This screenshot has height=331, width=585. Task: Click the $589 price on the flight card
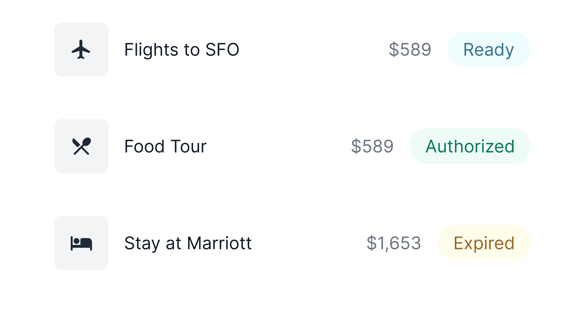(x=410, y=49)
